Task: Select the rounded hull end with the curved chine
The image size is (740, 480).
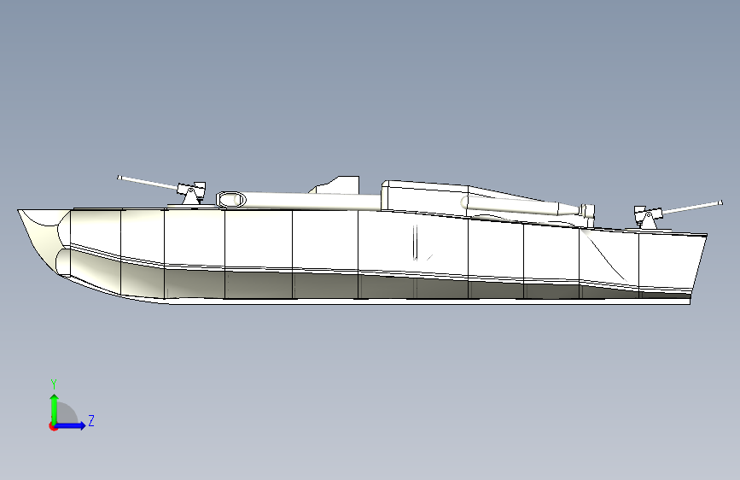Action: (x=45, y=241)
